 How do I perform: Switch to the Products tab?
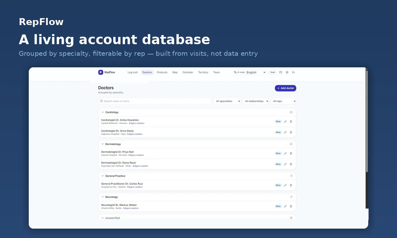pyautogui.click(x=162, y=72)
